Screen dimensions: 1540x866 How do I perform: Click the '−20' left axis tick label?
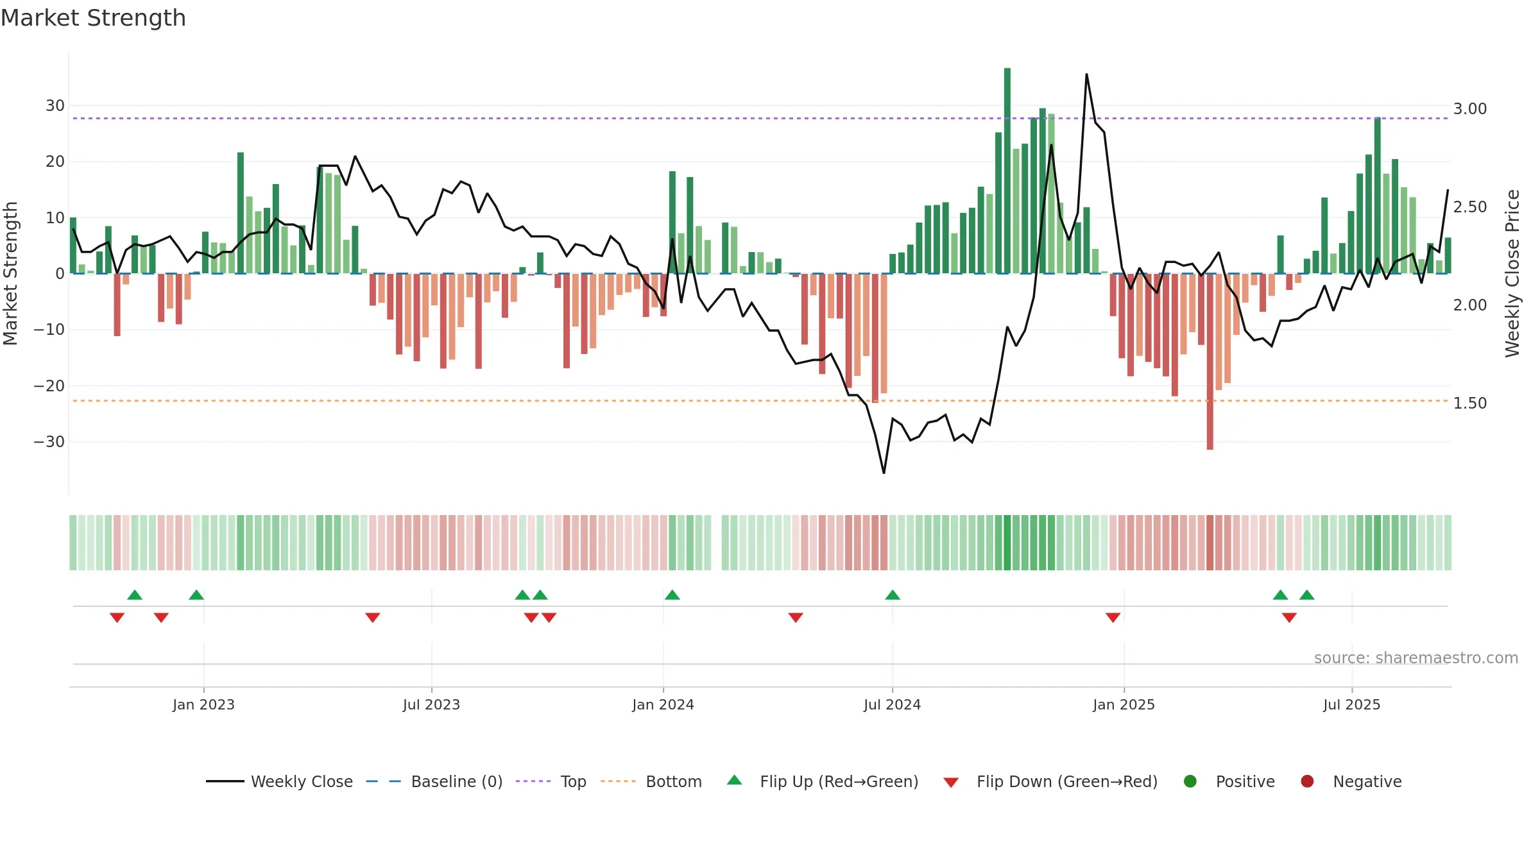(x=49, y=386)
